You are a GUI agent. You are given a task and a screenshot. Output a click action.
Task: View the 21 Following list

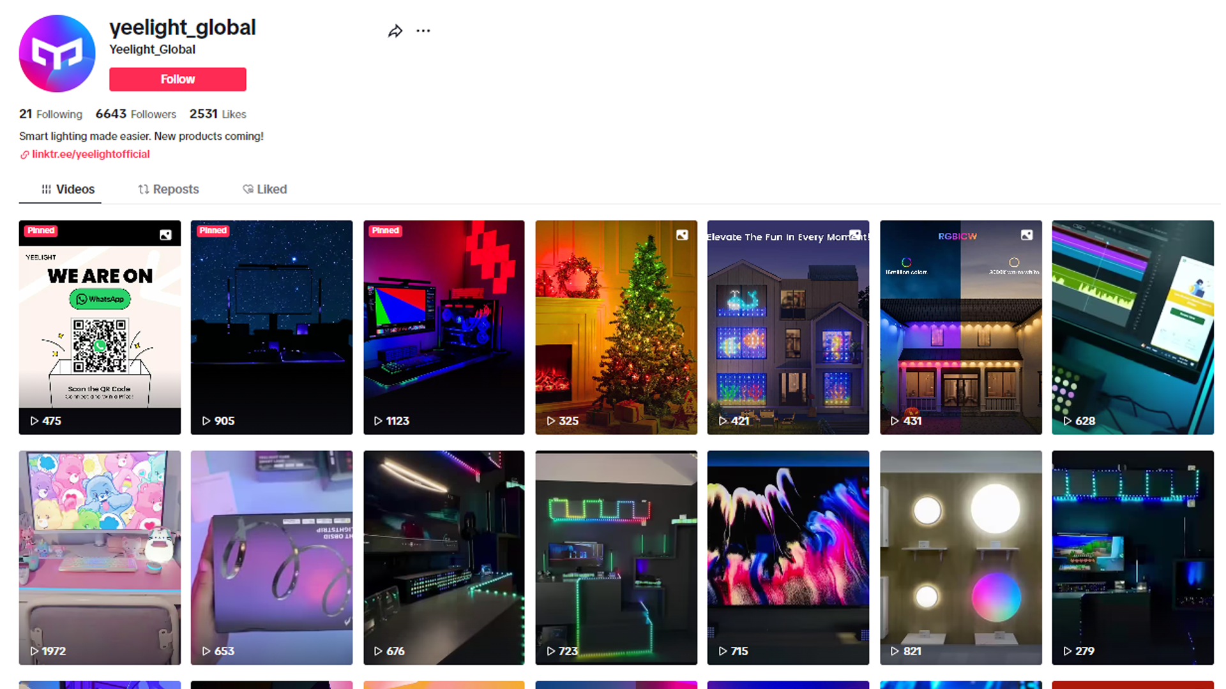[x=50, y=114]
